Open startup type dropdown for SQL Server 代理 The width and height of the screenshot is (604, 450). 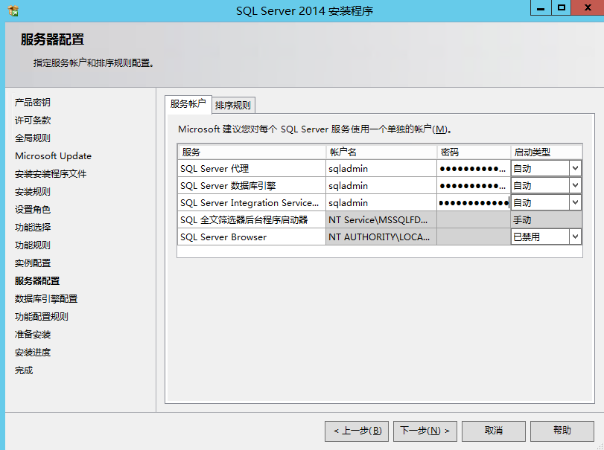pyautogui.click(x=575, y=168)
